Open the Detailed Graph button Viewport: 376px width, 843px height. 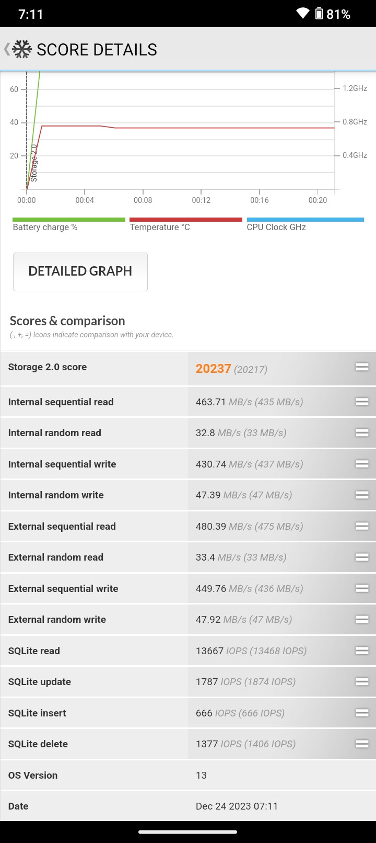click(x=80, y=271)
